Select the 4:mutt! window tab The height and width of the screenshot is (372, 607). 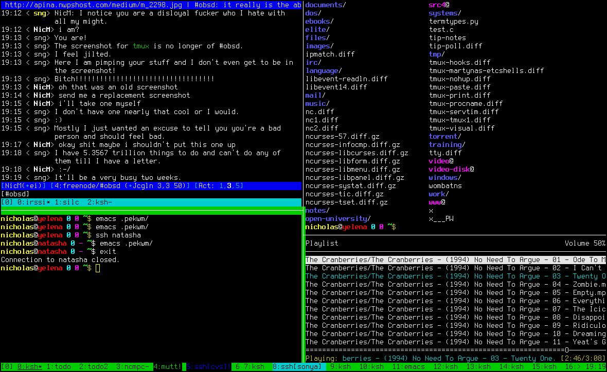(x=167, y=367)
